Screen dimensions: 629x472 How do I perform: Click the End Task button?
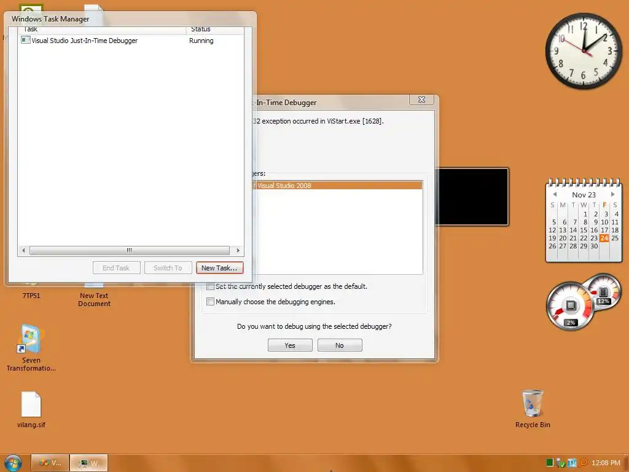pyautogui.click(x=116, y=268)
